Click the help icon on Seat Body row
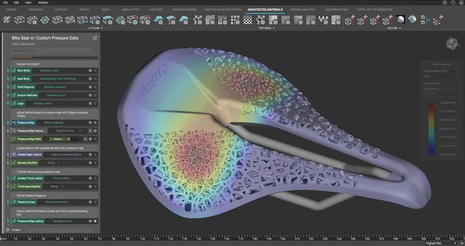465x246 pixels. [90, 79]
